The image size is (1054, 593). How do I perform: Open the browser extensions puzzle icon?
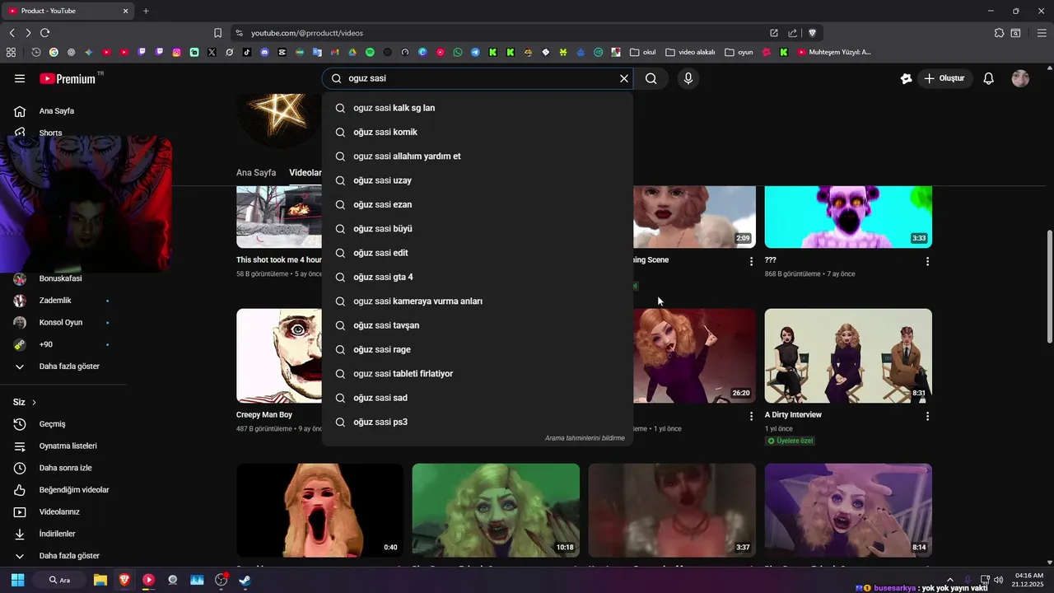pyautogui.click(x=999, y=33)
